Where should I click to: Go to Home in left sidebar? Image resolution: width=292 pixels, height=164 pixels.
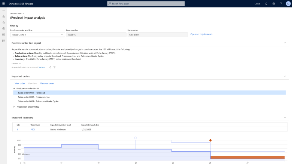point(3,16)
